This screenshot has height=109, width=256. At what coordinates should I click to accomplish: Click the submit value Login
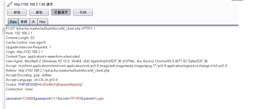click(100, 98)
